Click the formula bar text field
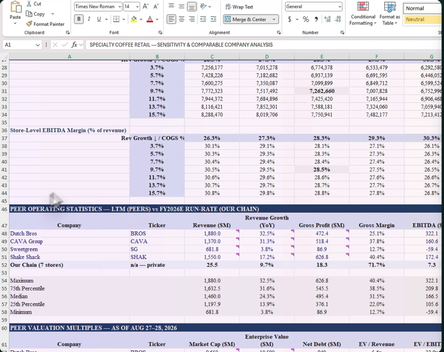This screenshot has height=352, width=444. 263,45
